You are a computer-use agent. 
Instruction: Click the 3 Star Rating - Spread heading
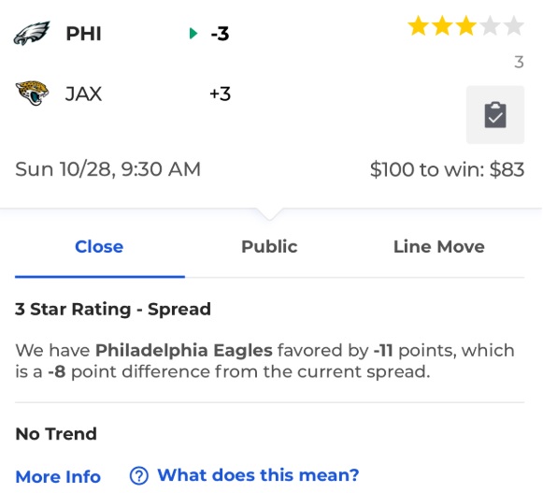point(113,309)
